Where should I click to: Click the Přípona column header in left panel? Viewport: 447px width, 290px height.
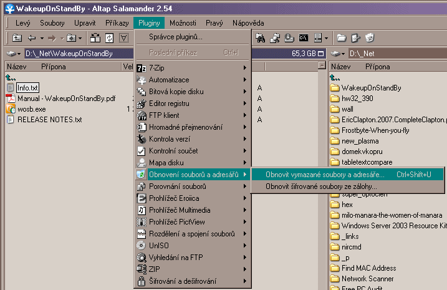54,67
